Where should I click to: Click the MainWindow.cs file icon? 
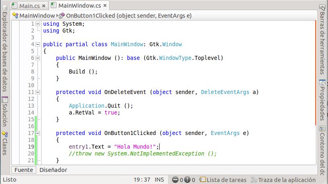(54, 5)
